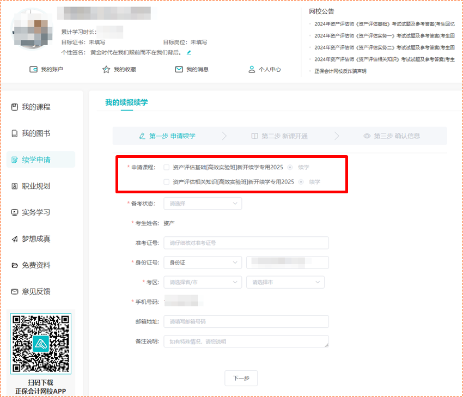Expand the 身份证 ID type dropdown

coord(203,262)
